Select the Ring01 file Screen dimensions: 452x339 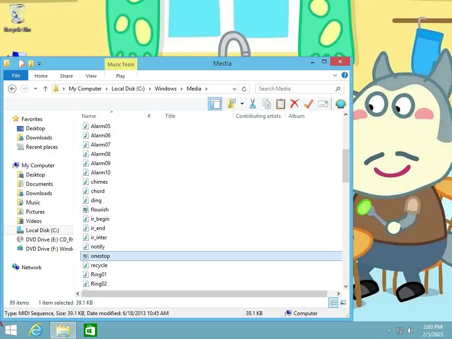(98, 275)
